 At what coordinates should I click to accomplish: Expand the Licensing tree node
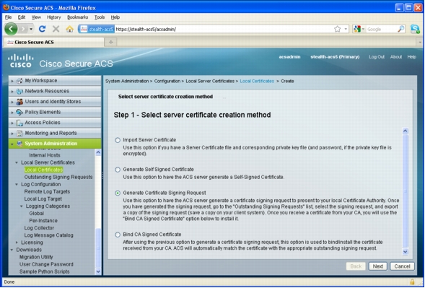(x=17, y=243)
